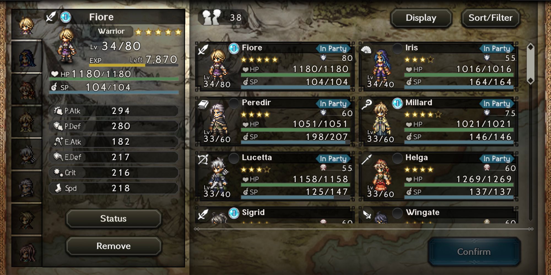Click the spear icon on Helga's card
Screen dimensions: 551x275
366,159
